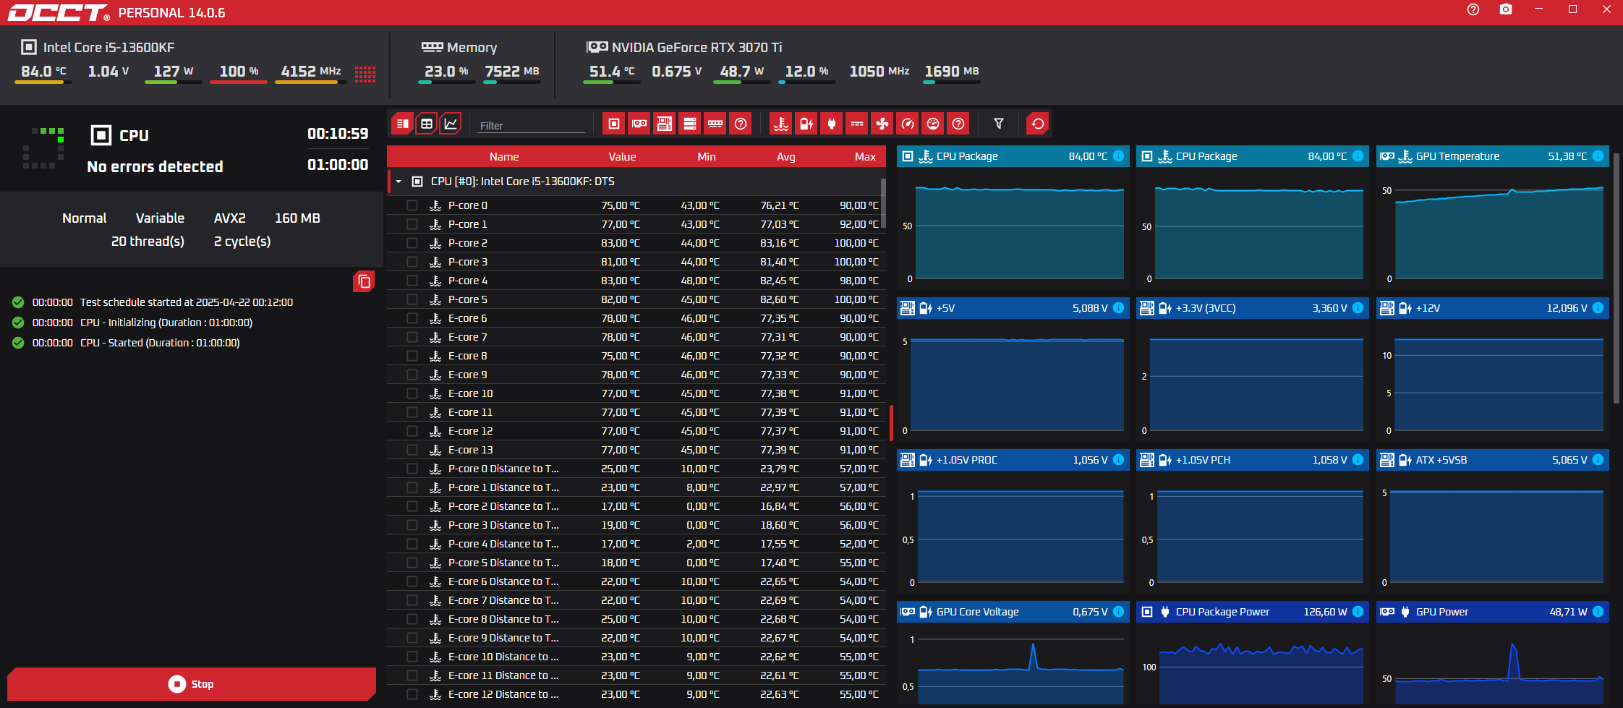Click the P-core 3 row name
This screenshot has width=1623, height=708.
pos(467,262)
